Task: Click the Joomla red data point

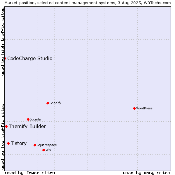Action: pos(28,119)
